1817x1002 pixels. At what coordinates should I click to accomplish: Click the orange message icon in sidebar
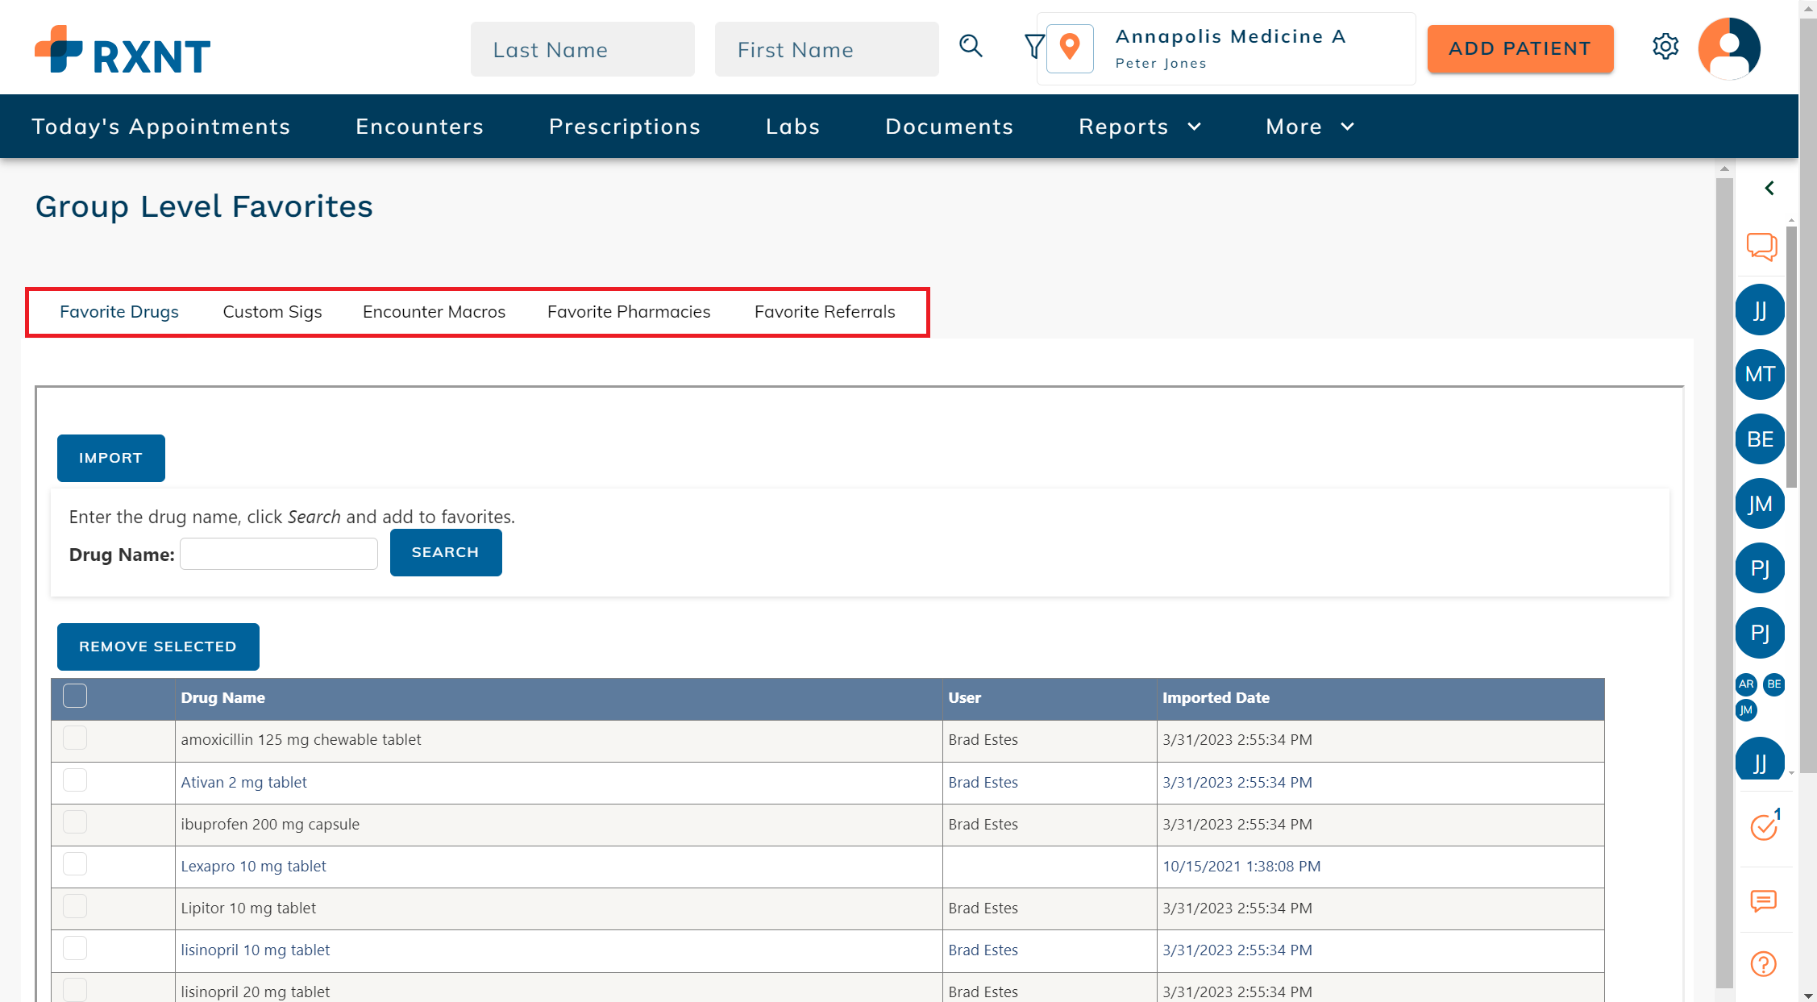(1763, 900)
